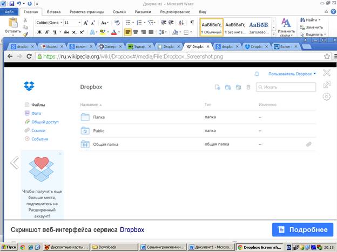Viewport: 337px width, 252px height.
Task: Click the Decrease Indent icon
Action: pyautogui.click(x=164, y=23)
